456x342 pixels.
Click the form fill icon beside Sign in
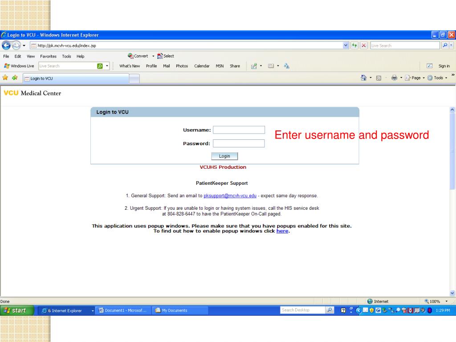pos(429,66)
